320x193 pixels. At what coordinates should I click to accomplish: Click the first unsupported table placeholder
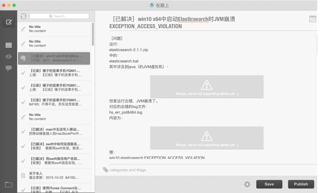tap(207, 87)
